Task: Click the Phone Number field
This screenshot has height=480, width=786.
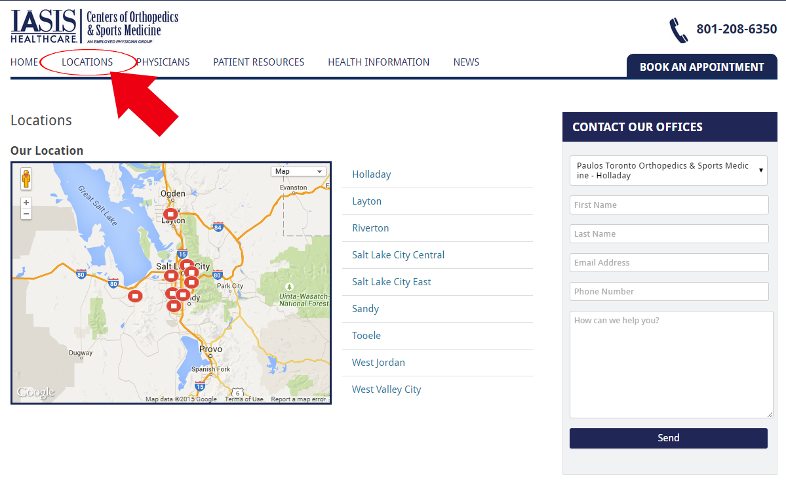Action: click(669, 291)
